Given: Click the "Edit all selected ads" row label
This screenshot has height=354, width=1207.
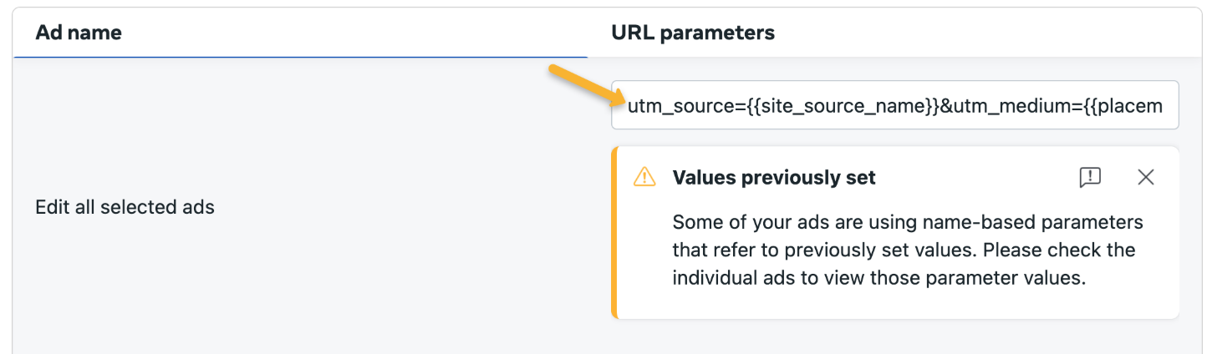Looking at the screenshot, I should [x=125, y=207].
